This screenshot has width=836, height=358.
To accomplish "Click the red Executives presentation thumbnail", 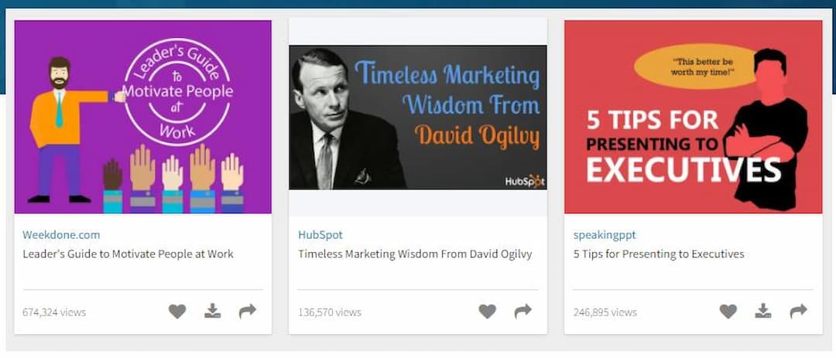I will pyautogui.click(x=693, y=117).
